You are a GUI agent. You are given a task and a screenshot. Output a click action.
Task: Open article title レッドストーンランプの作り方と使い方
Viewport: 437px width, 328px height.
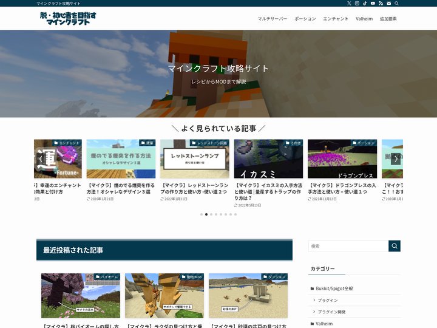(x=194, y=188)
